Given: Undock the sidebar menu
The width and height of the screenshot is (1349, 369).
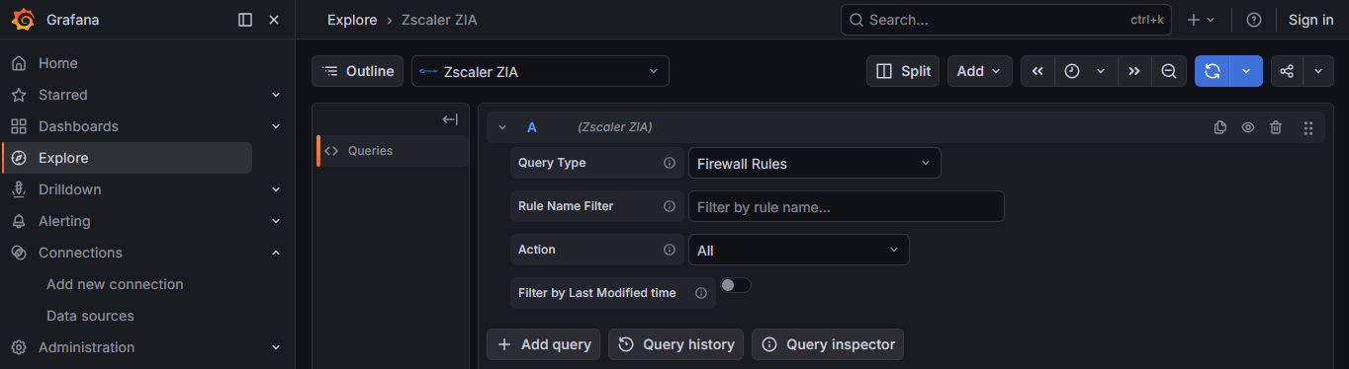Looking at the screenshot, I should (245, 20).
